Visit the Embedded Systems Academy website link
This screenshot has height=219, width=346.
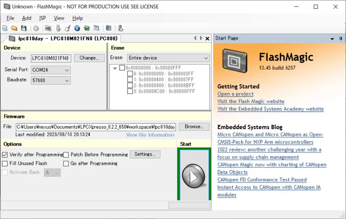coord(271,109)
